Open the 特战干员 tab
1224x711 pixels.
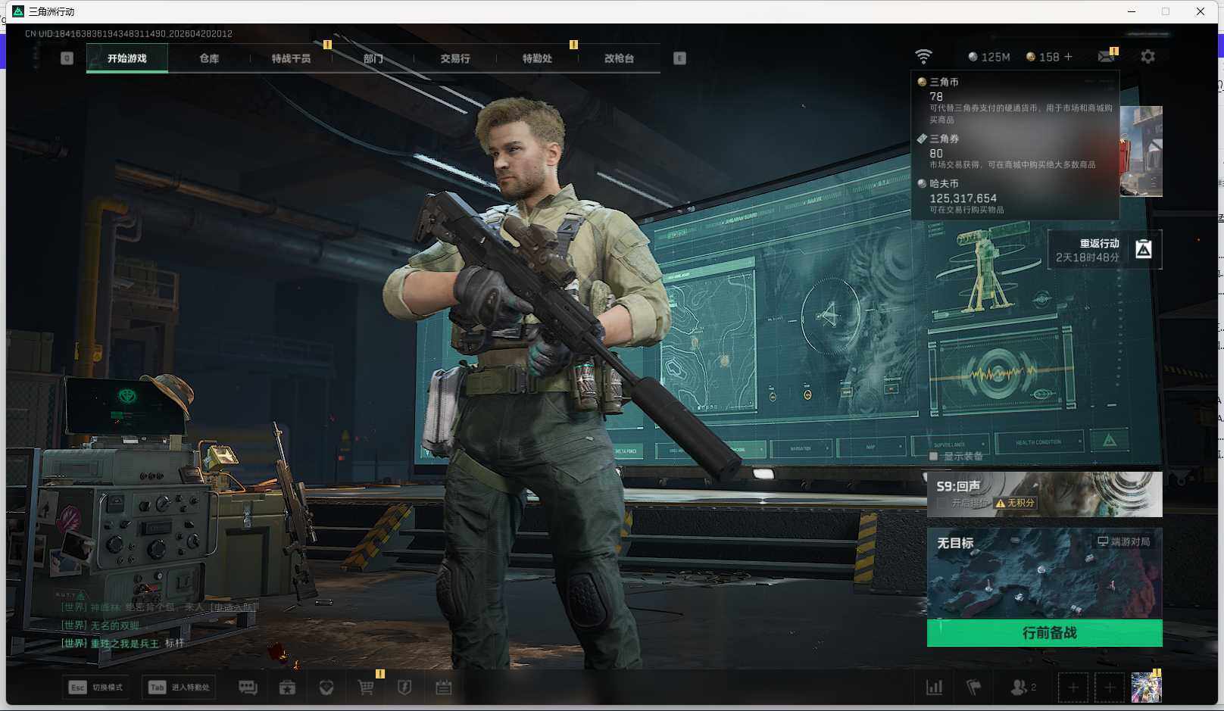coord(291,58)
